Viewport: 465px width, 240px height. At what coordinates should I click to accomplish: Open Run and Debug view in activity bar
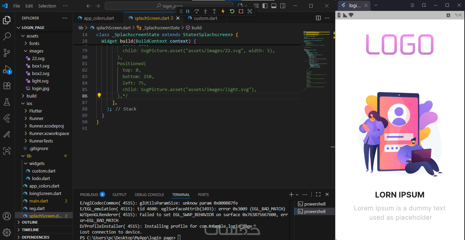coord(7,70)
